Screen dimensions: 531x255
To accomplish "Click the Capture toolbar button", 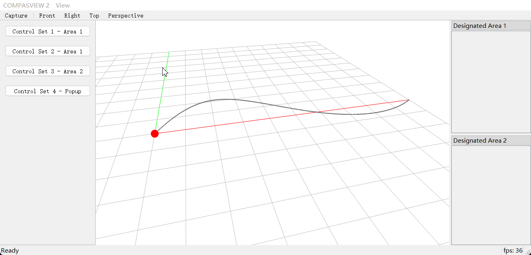I will [16, 16].
